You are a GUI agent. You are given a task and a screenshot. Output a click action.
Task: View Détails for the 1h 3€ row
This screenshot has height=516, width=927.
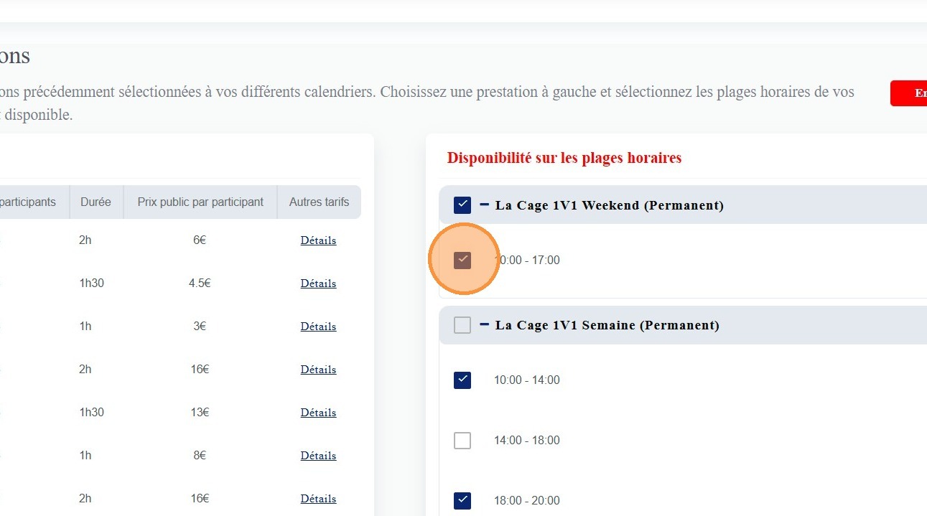[x=318, y=327]
